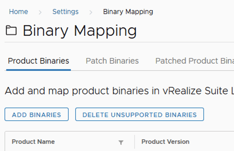Viewport: 234px width, 151px height.
Task: Click the empty area right of DELETE UNSUPPORTED BINARIES
Action: point(219,115)
